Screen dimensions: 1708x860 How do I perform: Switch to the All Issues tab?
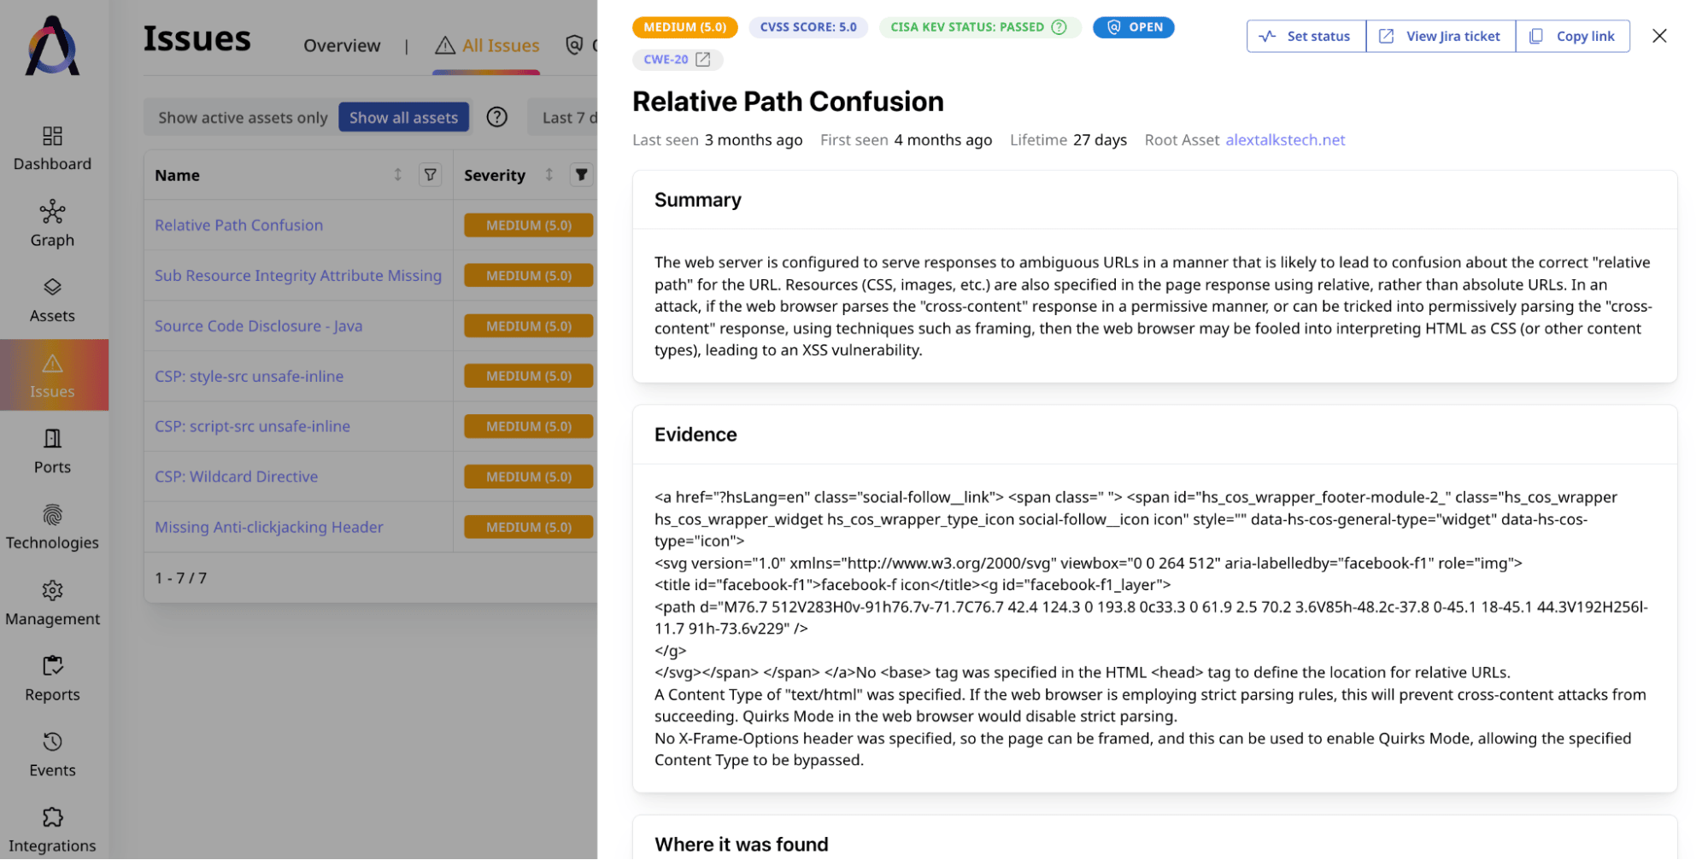pyautogui.click(x=488, y=45)
